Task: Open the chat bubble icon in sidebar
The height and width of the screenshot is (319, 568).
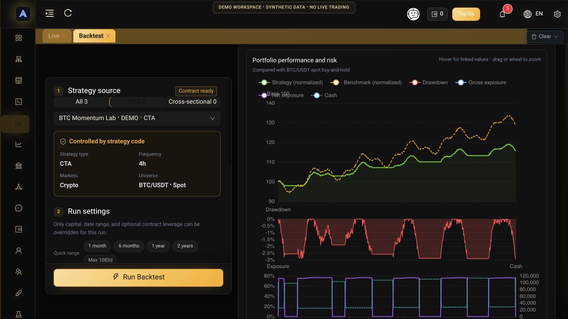Action: pos(19,208)
